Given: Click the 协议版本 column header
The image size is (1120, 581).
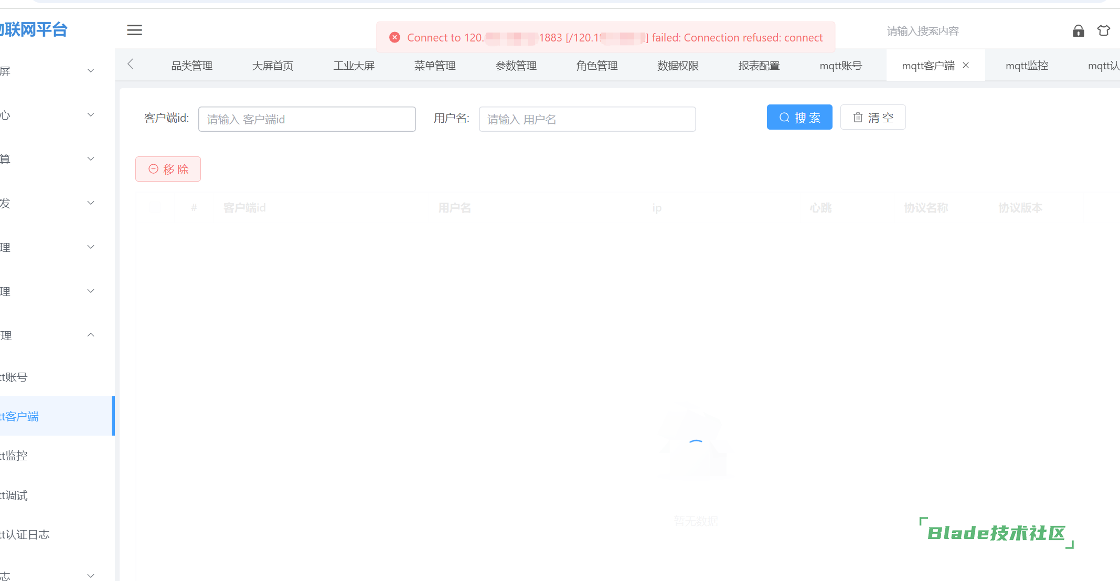Looking at the screenshot, I should 1020,208.
